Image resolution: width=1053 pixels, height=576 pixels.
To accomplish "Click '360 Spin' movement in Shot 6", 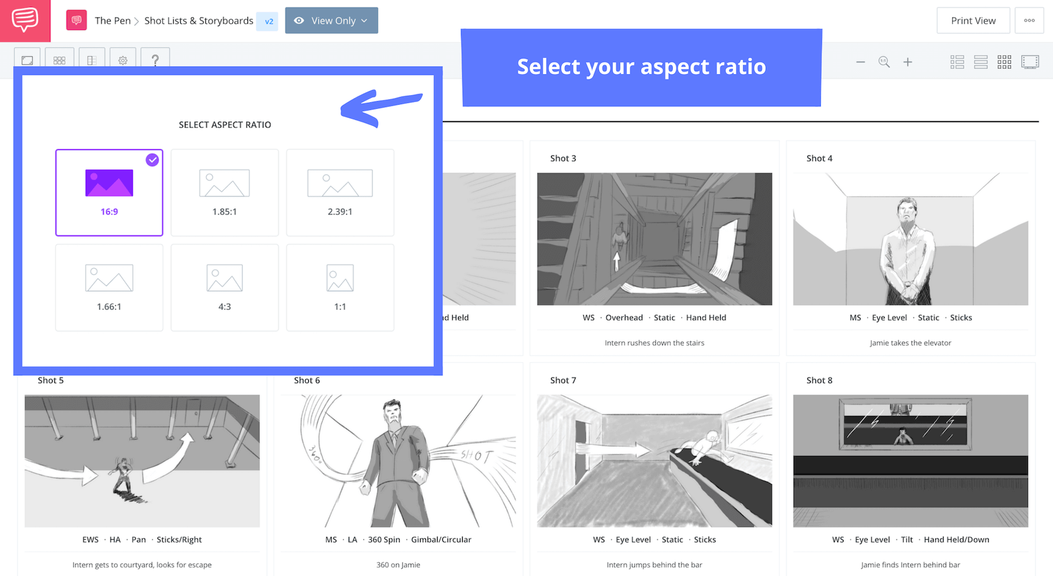I will 384,540.
